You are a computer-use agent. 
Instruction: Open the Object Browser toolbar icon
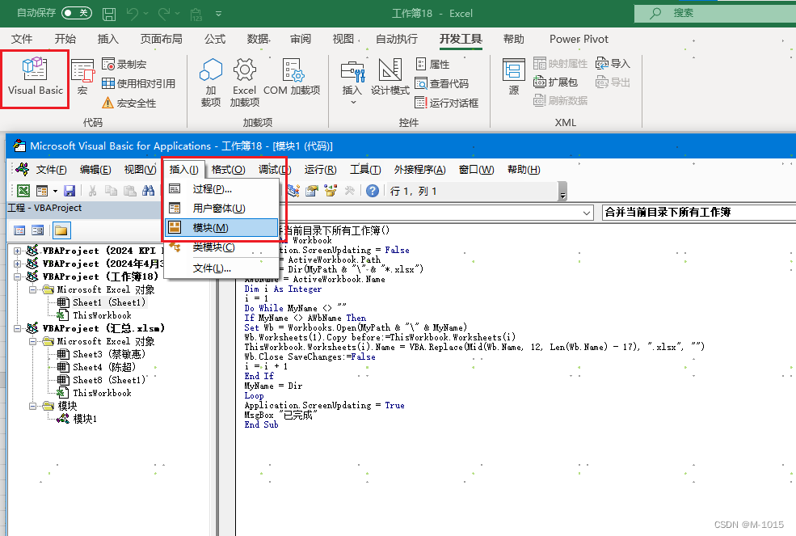pyautogui.click(x=331, y=191)
